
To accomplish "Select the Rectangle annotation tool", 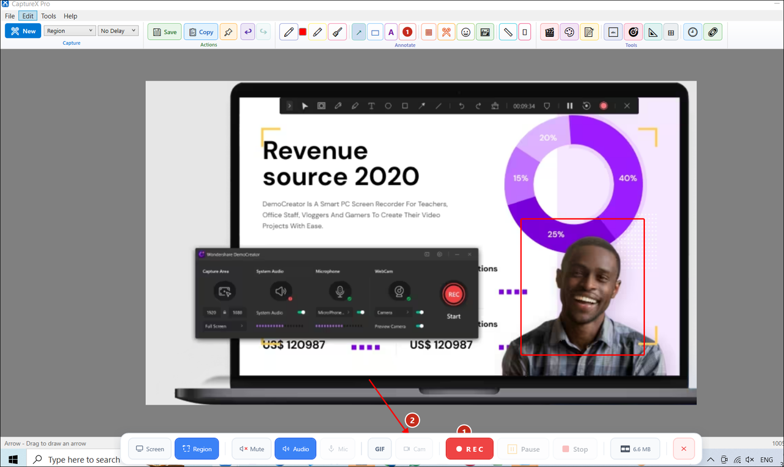I will 375,32.
